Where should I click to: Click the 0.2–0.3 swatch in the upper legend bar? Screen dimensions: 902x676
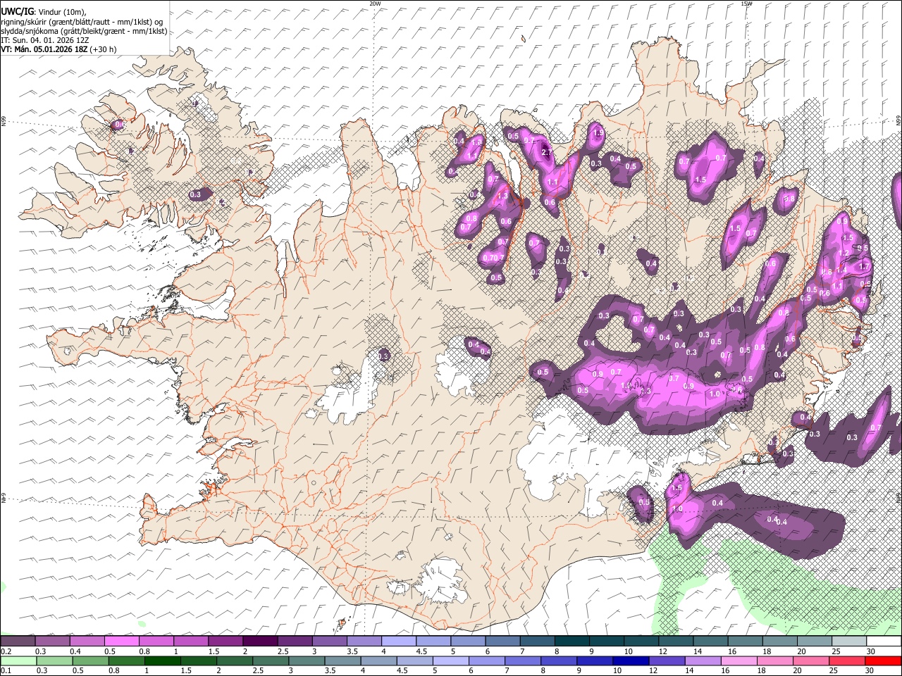[x=18, y=641]
